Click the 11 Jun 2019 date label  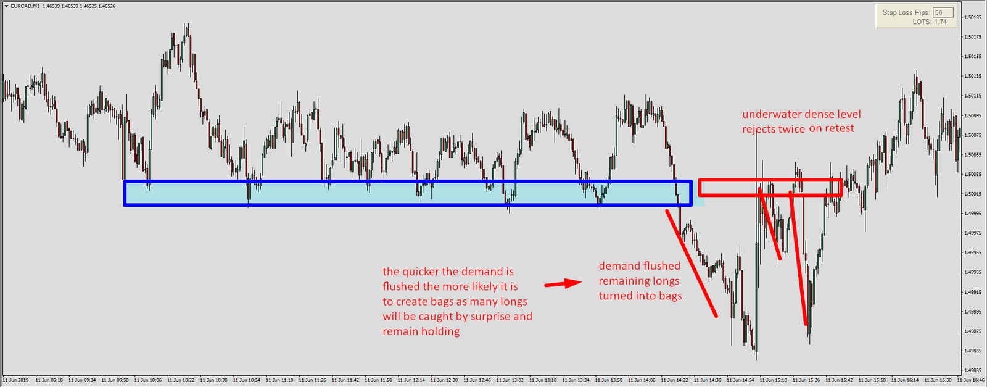[15, 380]
